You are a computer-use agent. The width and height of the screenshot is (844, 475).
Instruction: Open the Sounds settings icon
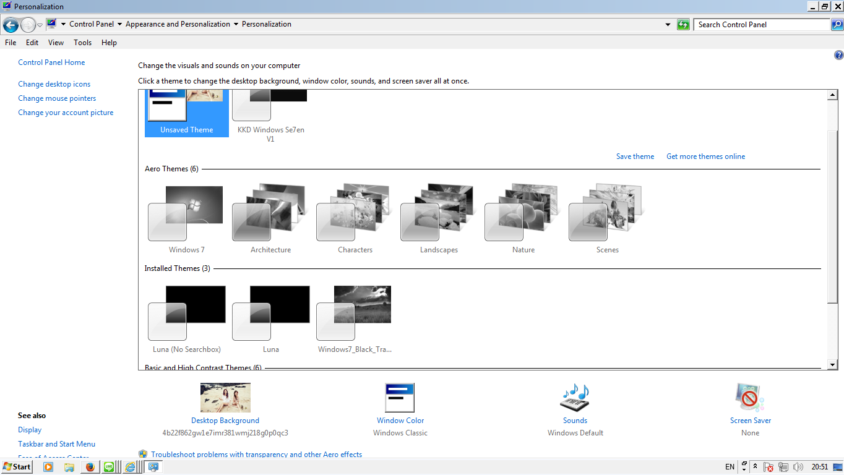[575, 397]
